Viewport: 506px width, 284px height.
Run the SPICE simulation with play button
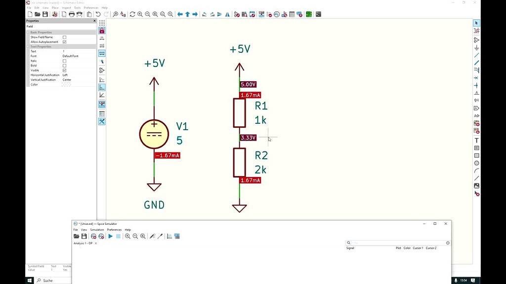click(x=110, y=237)
